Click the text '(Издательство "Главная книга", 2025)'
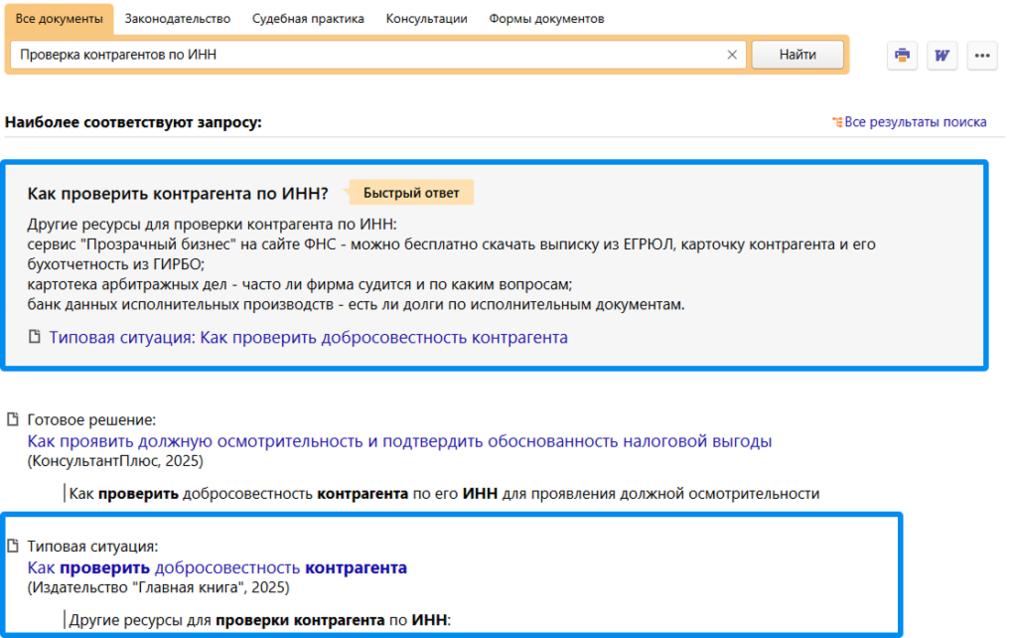Image resolution: width=1017 pixels, height=638 pixels. coord(158,588)
